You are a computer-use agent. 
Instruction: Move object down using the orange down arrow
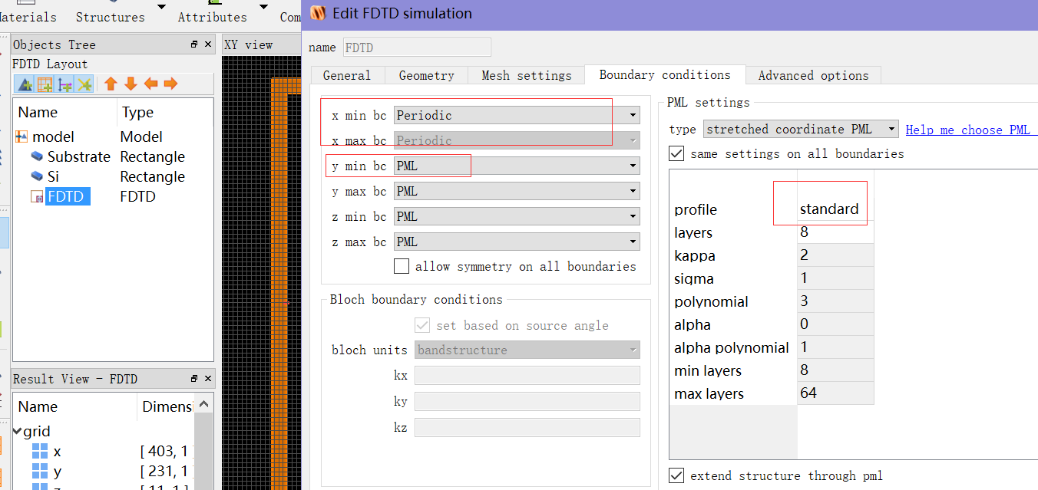tap(131, 84)
